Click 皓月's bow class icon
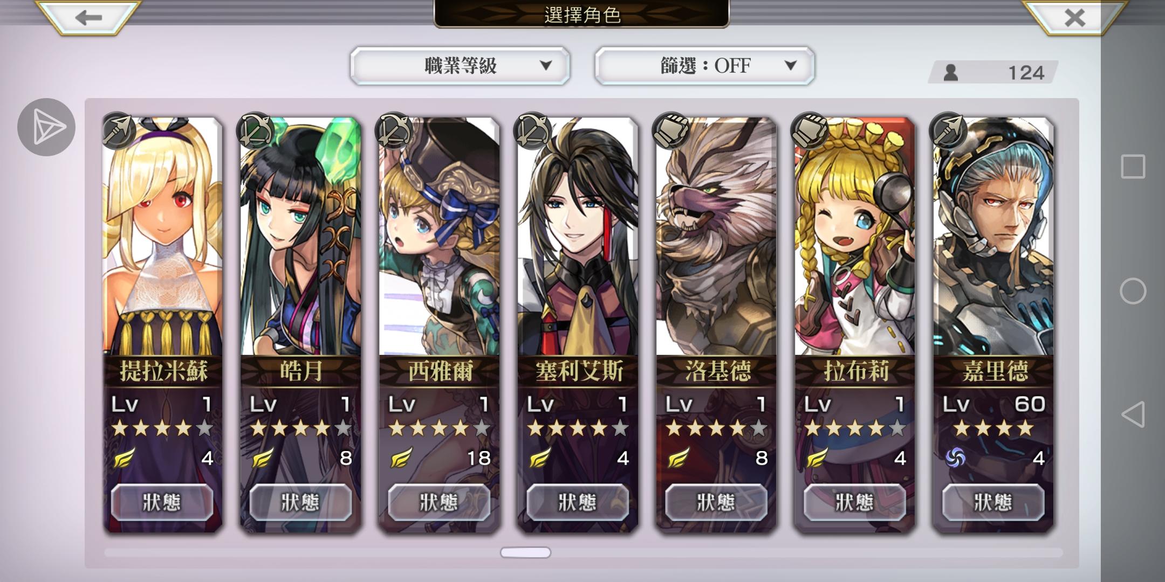 click(x=256, y=130)
